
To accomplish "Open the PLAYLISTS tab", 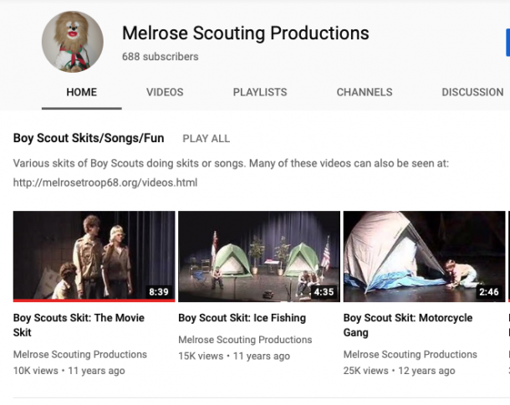I will click(x=260, y=92).
